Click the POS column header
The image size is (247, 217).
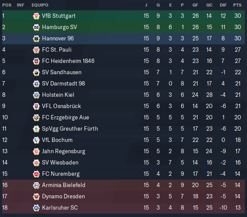pyautogui.click(x=7, y=5)
